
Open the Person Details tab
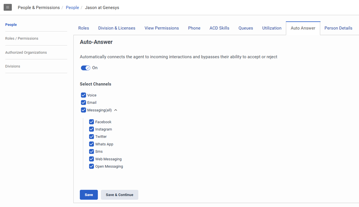tap(338, 28)
